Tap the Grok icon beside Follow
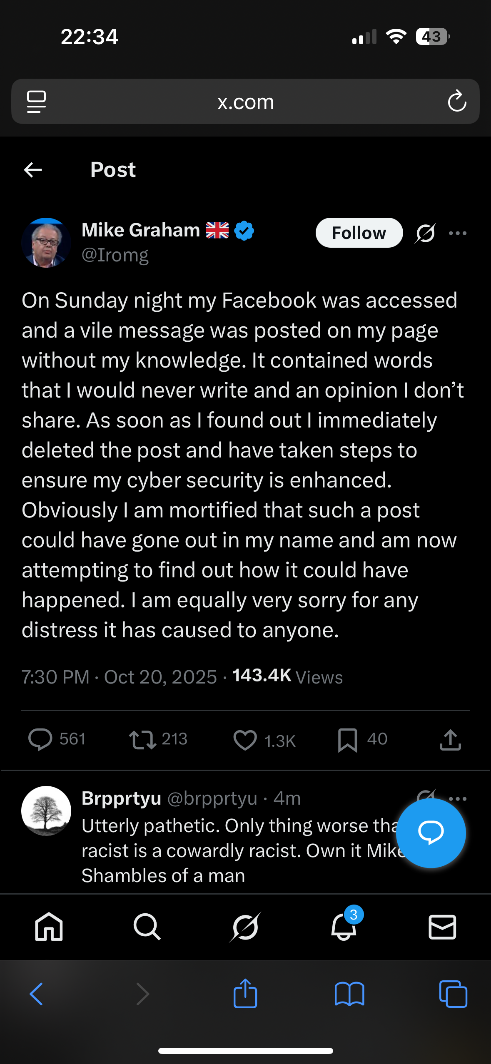Screen dimensions: 491x1064 [x=425, y=233]
